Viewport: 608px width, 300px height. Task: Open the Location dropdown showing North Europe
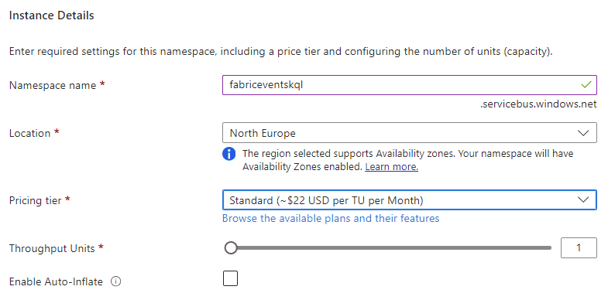(410, 133)
